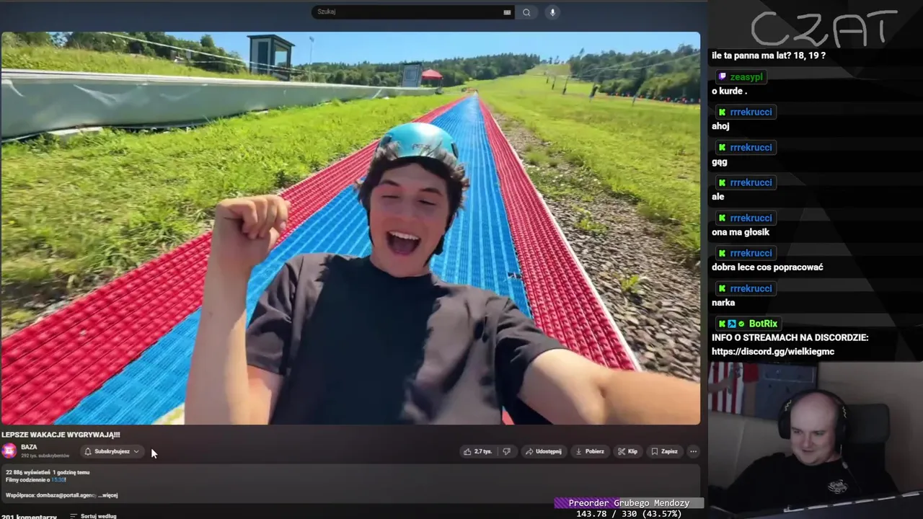The width and height of the screenshot is (923, 519).
Task: Activate voice search microphone icon
Action: [552, 12]
